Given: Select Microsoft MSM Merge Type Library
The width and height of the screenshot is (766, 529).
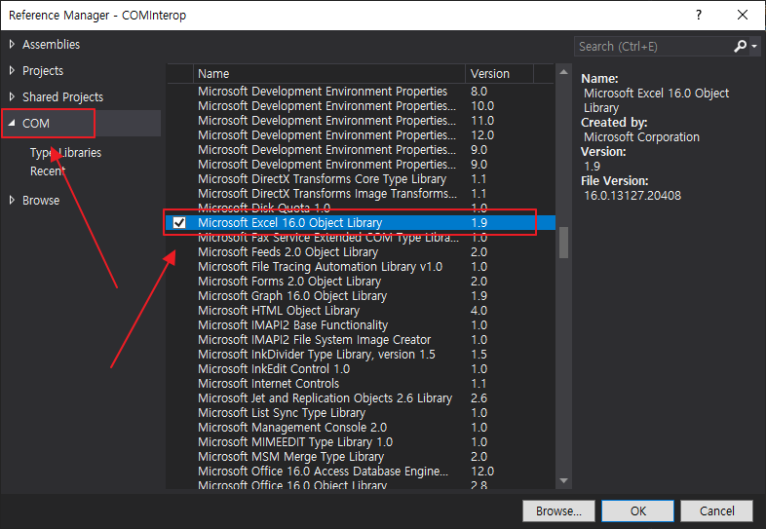Looking at the screenshot, I should coord(360,457).
